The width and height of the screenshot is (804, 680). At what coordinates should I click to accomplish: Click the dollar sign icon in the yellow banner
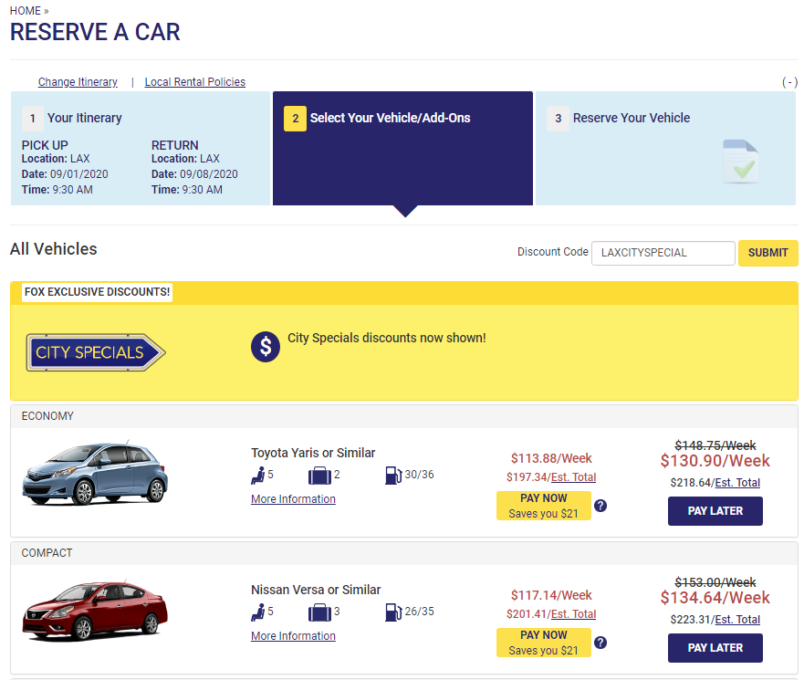tap(265, 347)
